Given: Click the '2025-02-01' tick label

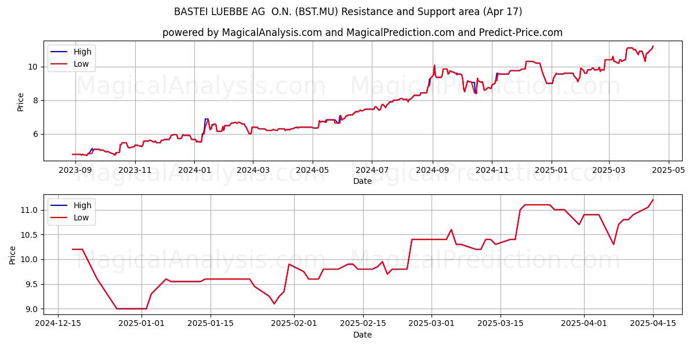Looking at the screenshot, I should coord(293,324).
